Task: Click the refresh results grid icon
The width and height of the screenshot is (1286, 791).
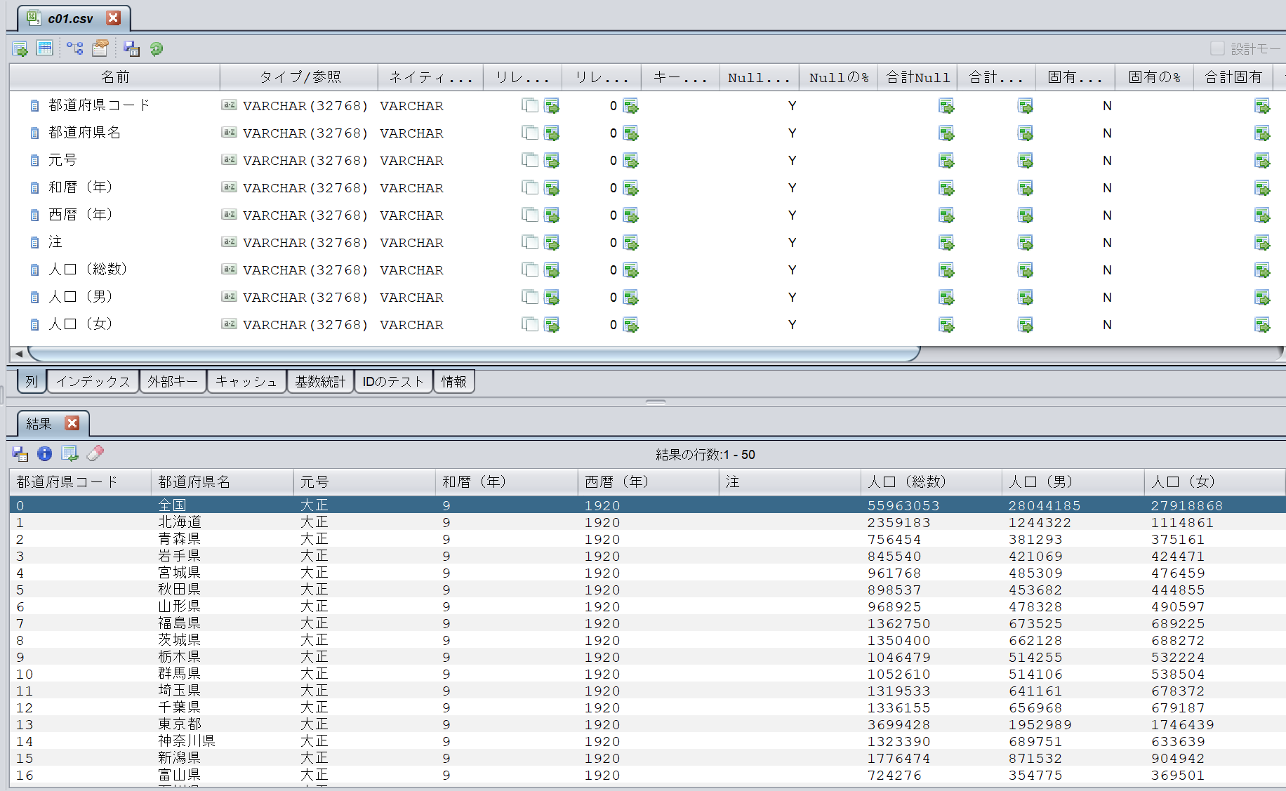Action: tap(69, 453)
